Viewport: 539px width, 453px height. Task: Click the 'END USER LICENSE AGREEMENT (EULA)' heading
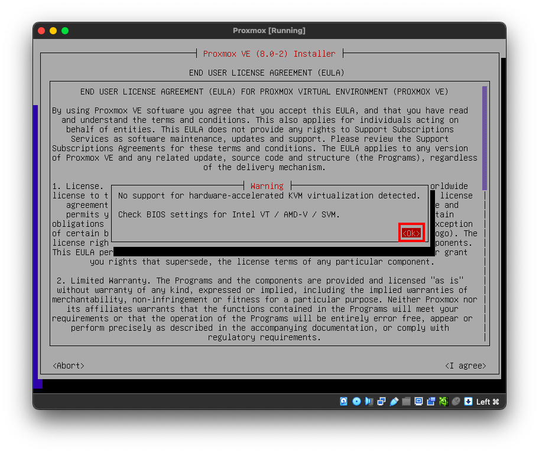(267, 73)
